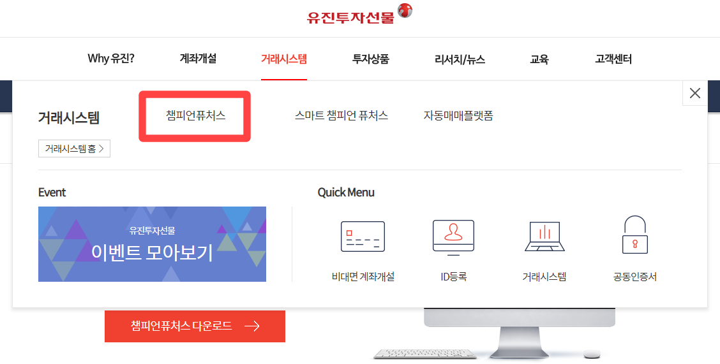This screenshot has height=364, width=720.
Task: Open the 이벤트 모아보기 banner
Action: 152,244
